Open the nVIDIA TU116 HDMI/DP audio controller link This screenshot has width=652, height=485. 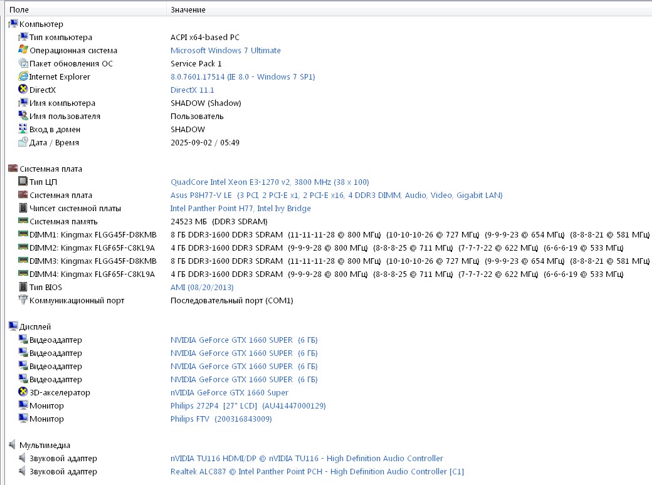coord(307,459)
